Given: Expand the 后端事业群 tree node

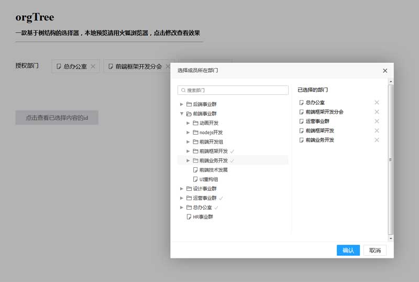Looking at the screenshot, I should tap(181, 104).
